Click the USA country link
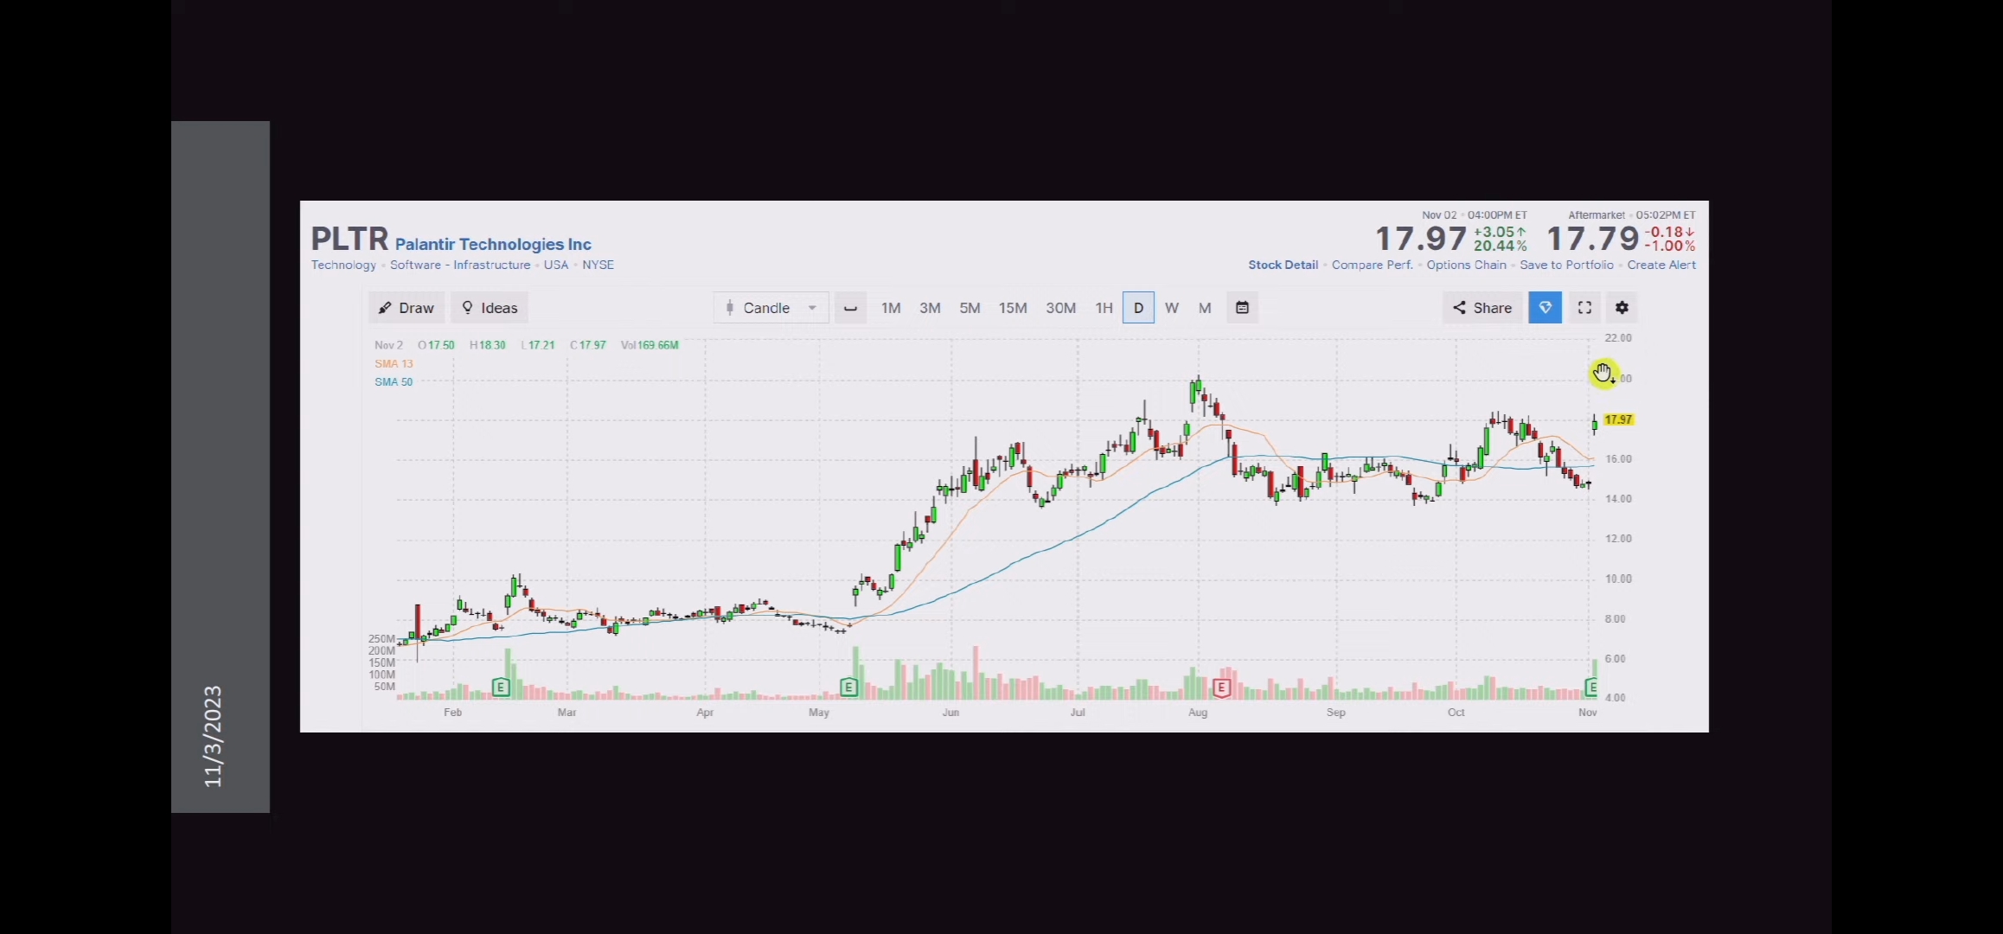Viewport: 2003px width, 934px height. pos(556,265)
